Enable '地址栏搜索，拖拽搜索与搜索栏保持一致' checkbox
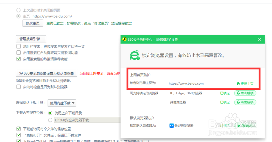The width and height of the screenshot is (272, 142). click(18, 46)
